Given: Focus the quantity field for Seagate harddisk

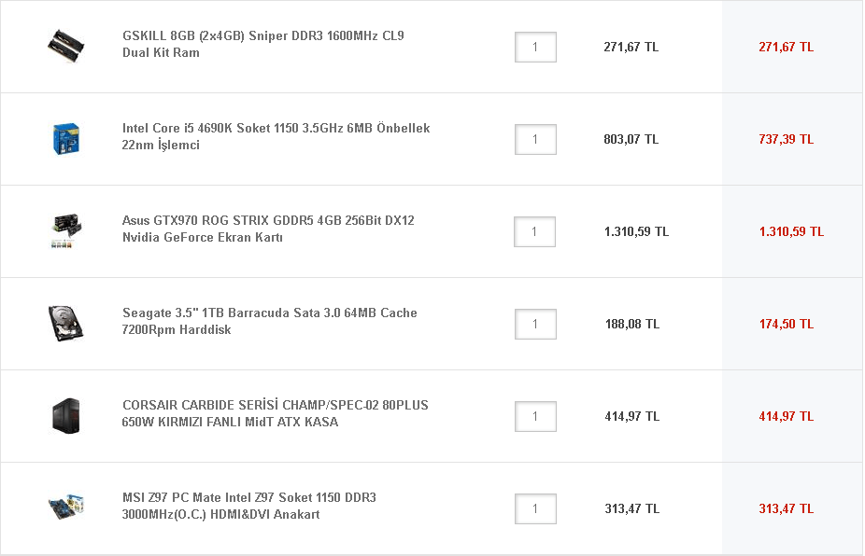Looking at the screenshot, I should pos(535,324).
